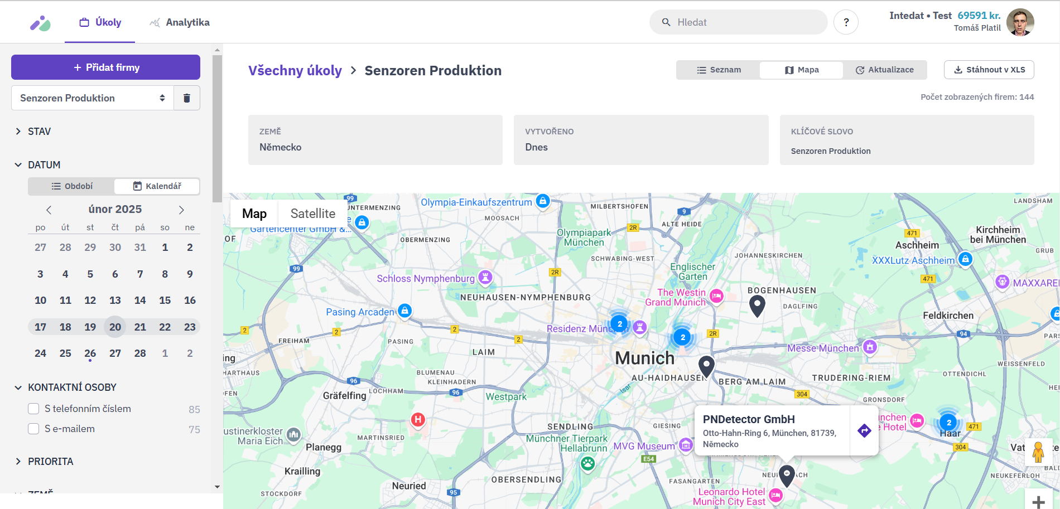Switch map to Satellite view

(313, 214)
